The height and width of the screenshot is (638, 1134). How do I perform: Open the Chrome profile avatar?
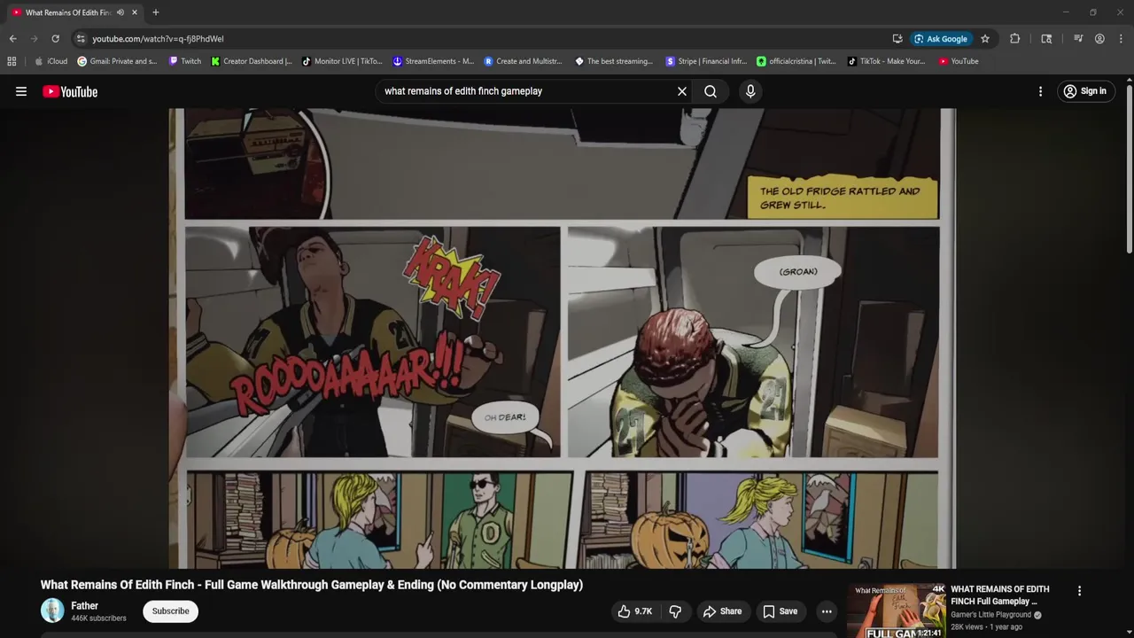coord(1099,39)
